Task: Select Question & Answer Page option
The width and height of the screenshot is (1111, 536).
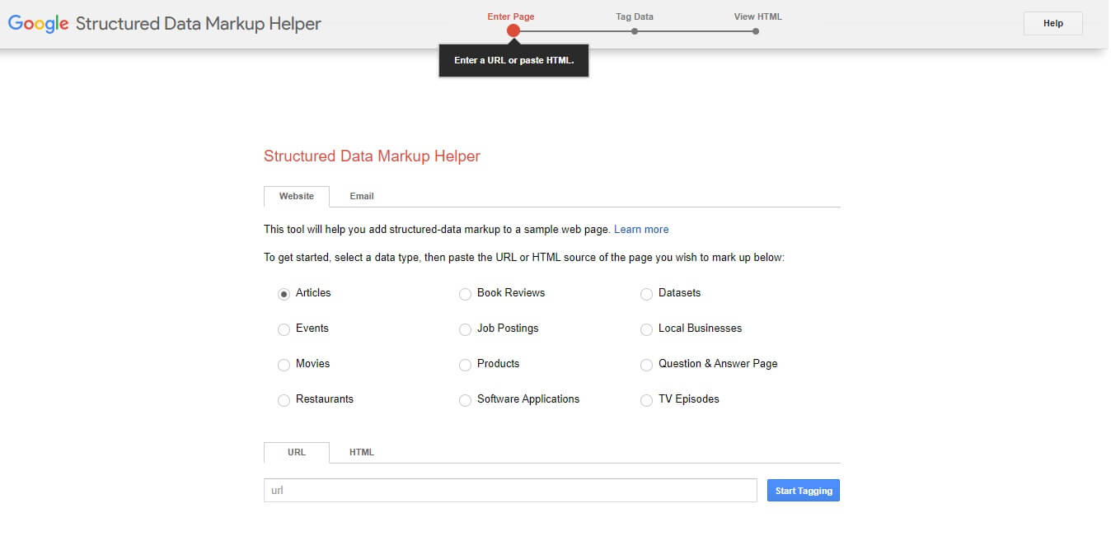Action: 646,364
